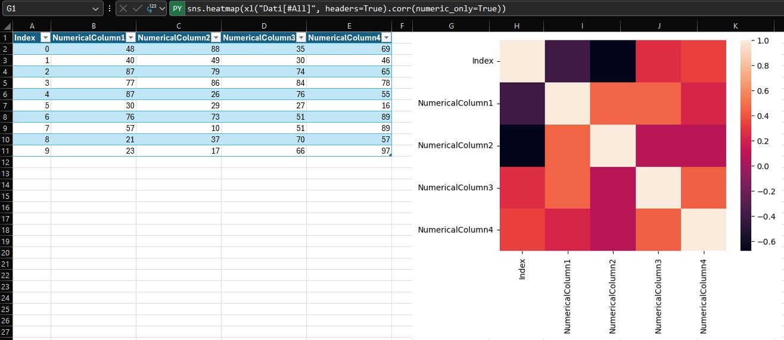This screenshot has height=340, width=784.
Task: Select column header H
Action: (x=517, y=26)
